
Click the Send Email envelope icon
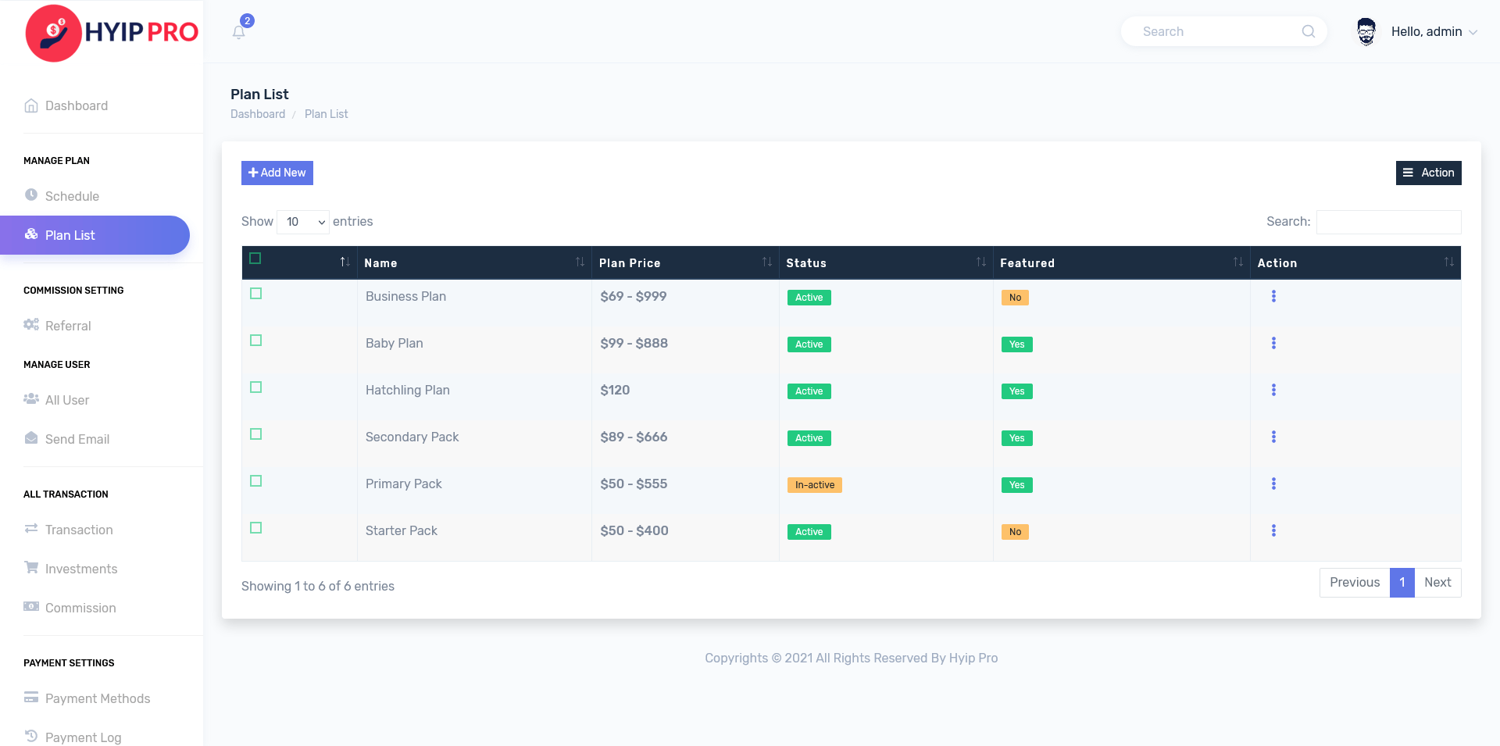click(x=31, y=438)
